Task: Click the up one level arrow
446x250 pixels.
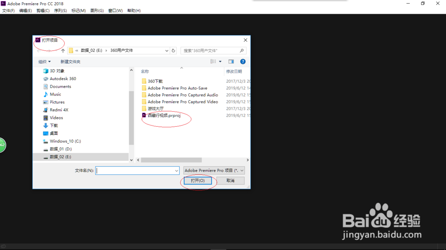Action: point(63,51)
